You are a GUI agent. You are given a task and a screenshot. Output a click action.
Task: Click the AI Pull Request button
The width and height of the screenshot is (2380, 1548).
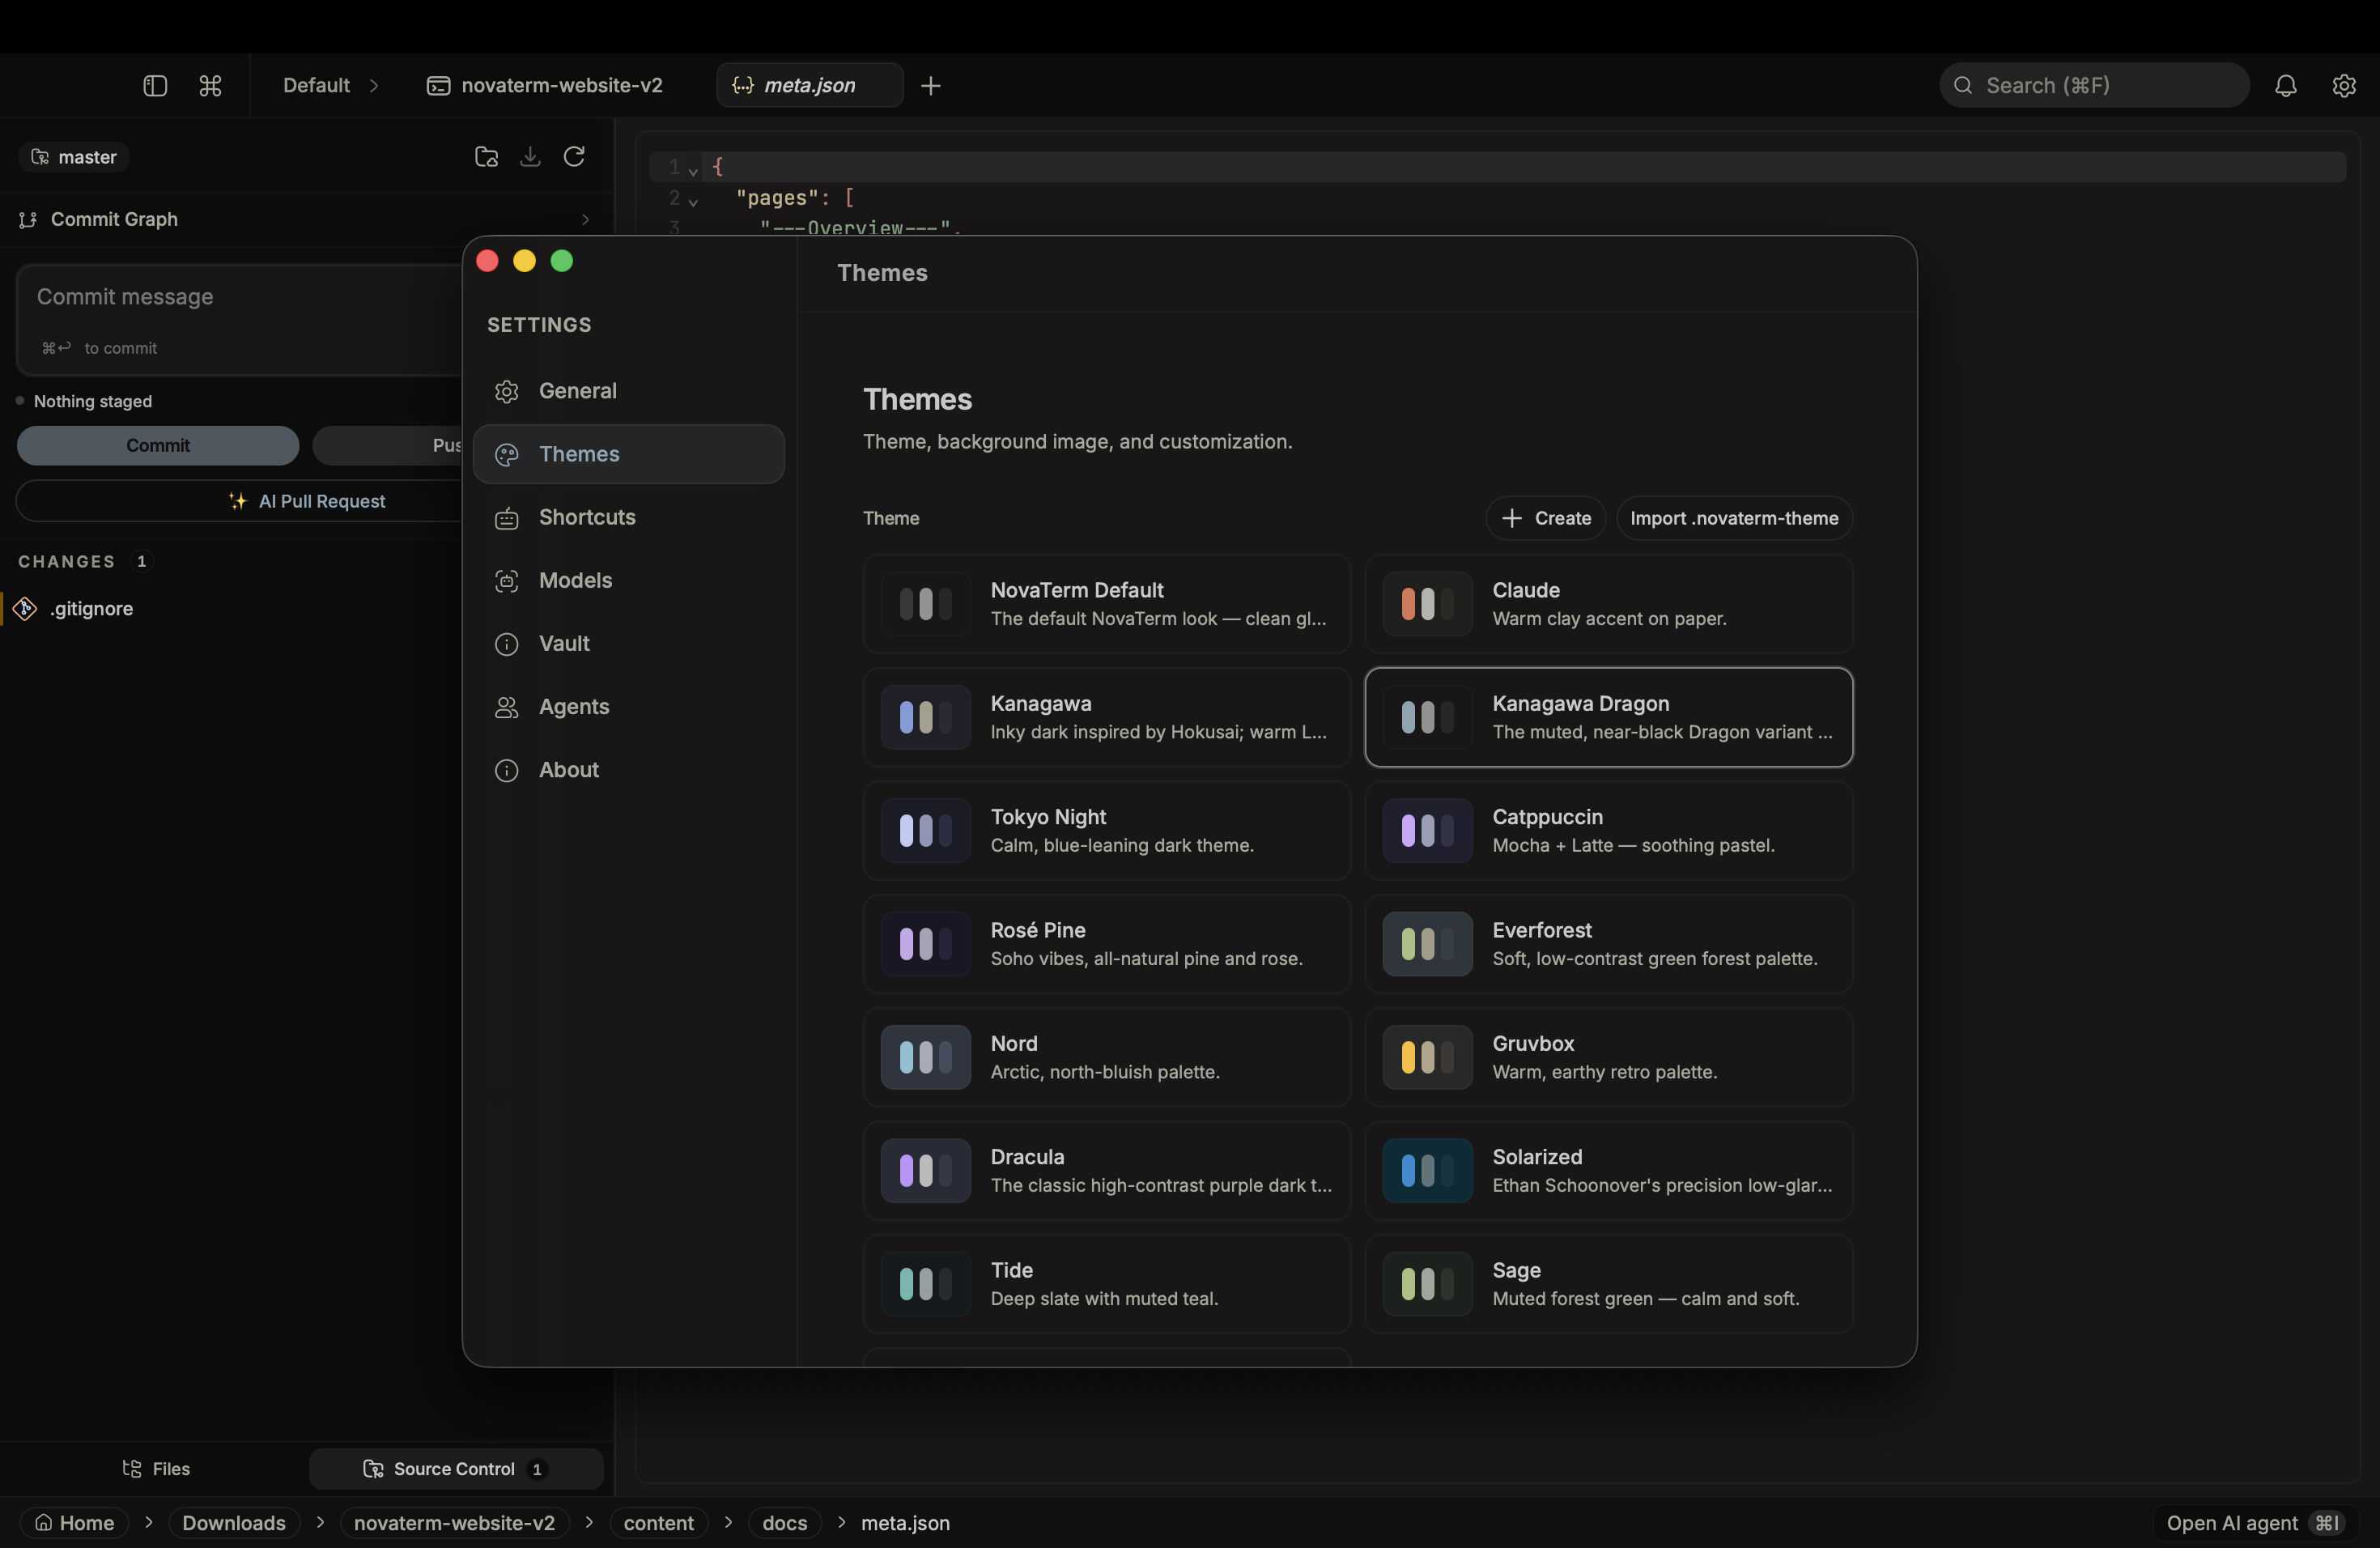pyautogui.click(x=240, y=501)
